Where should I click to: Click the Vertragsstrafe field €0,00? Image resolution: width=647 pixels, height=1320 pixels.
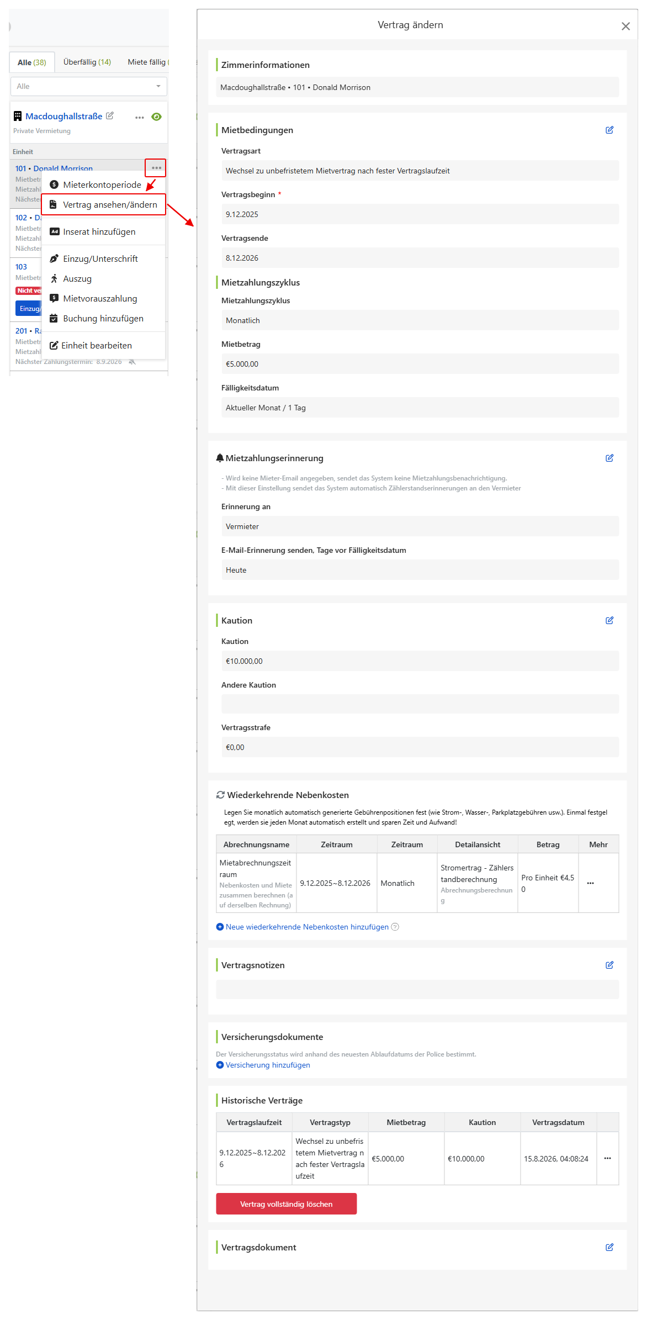420,747
